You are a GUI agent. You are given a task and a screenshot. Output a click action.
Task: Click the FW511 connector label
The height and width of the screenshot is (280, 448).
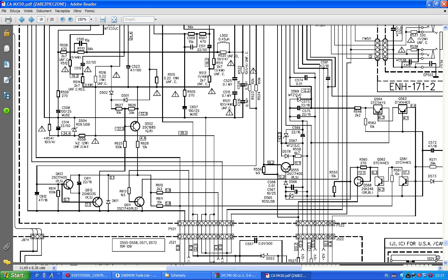367,39
